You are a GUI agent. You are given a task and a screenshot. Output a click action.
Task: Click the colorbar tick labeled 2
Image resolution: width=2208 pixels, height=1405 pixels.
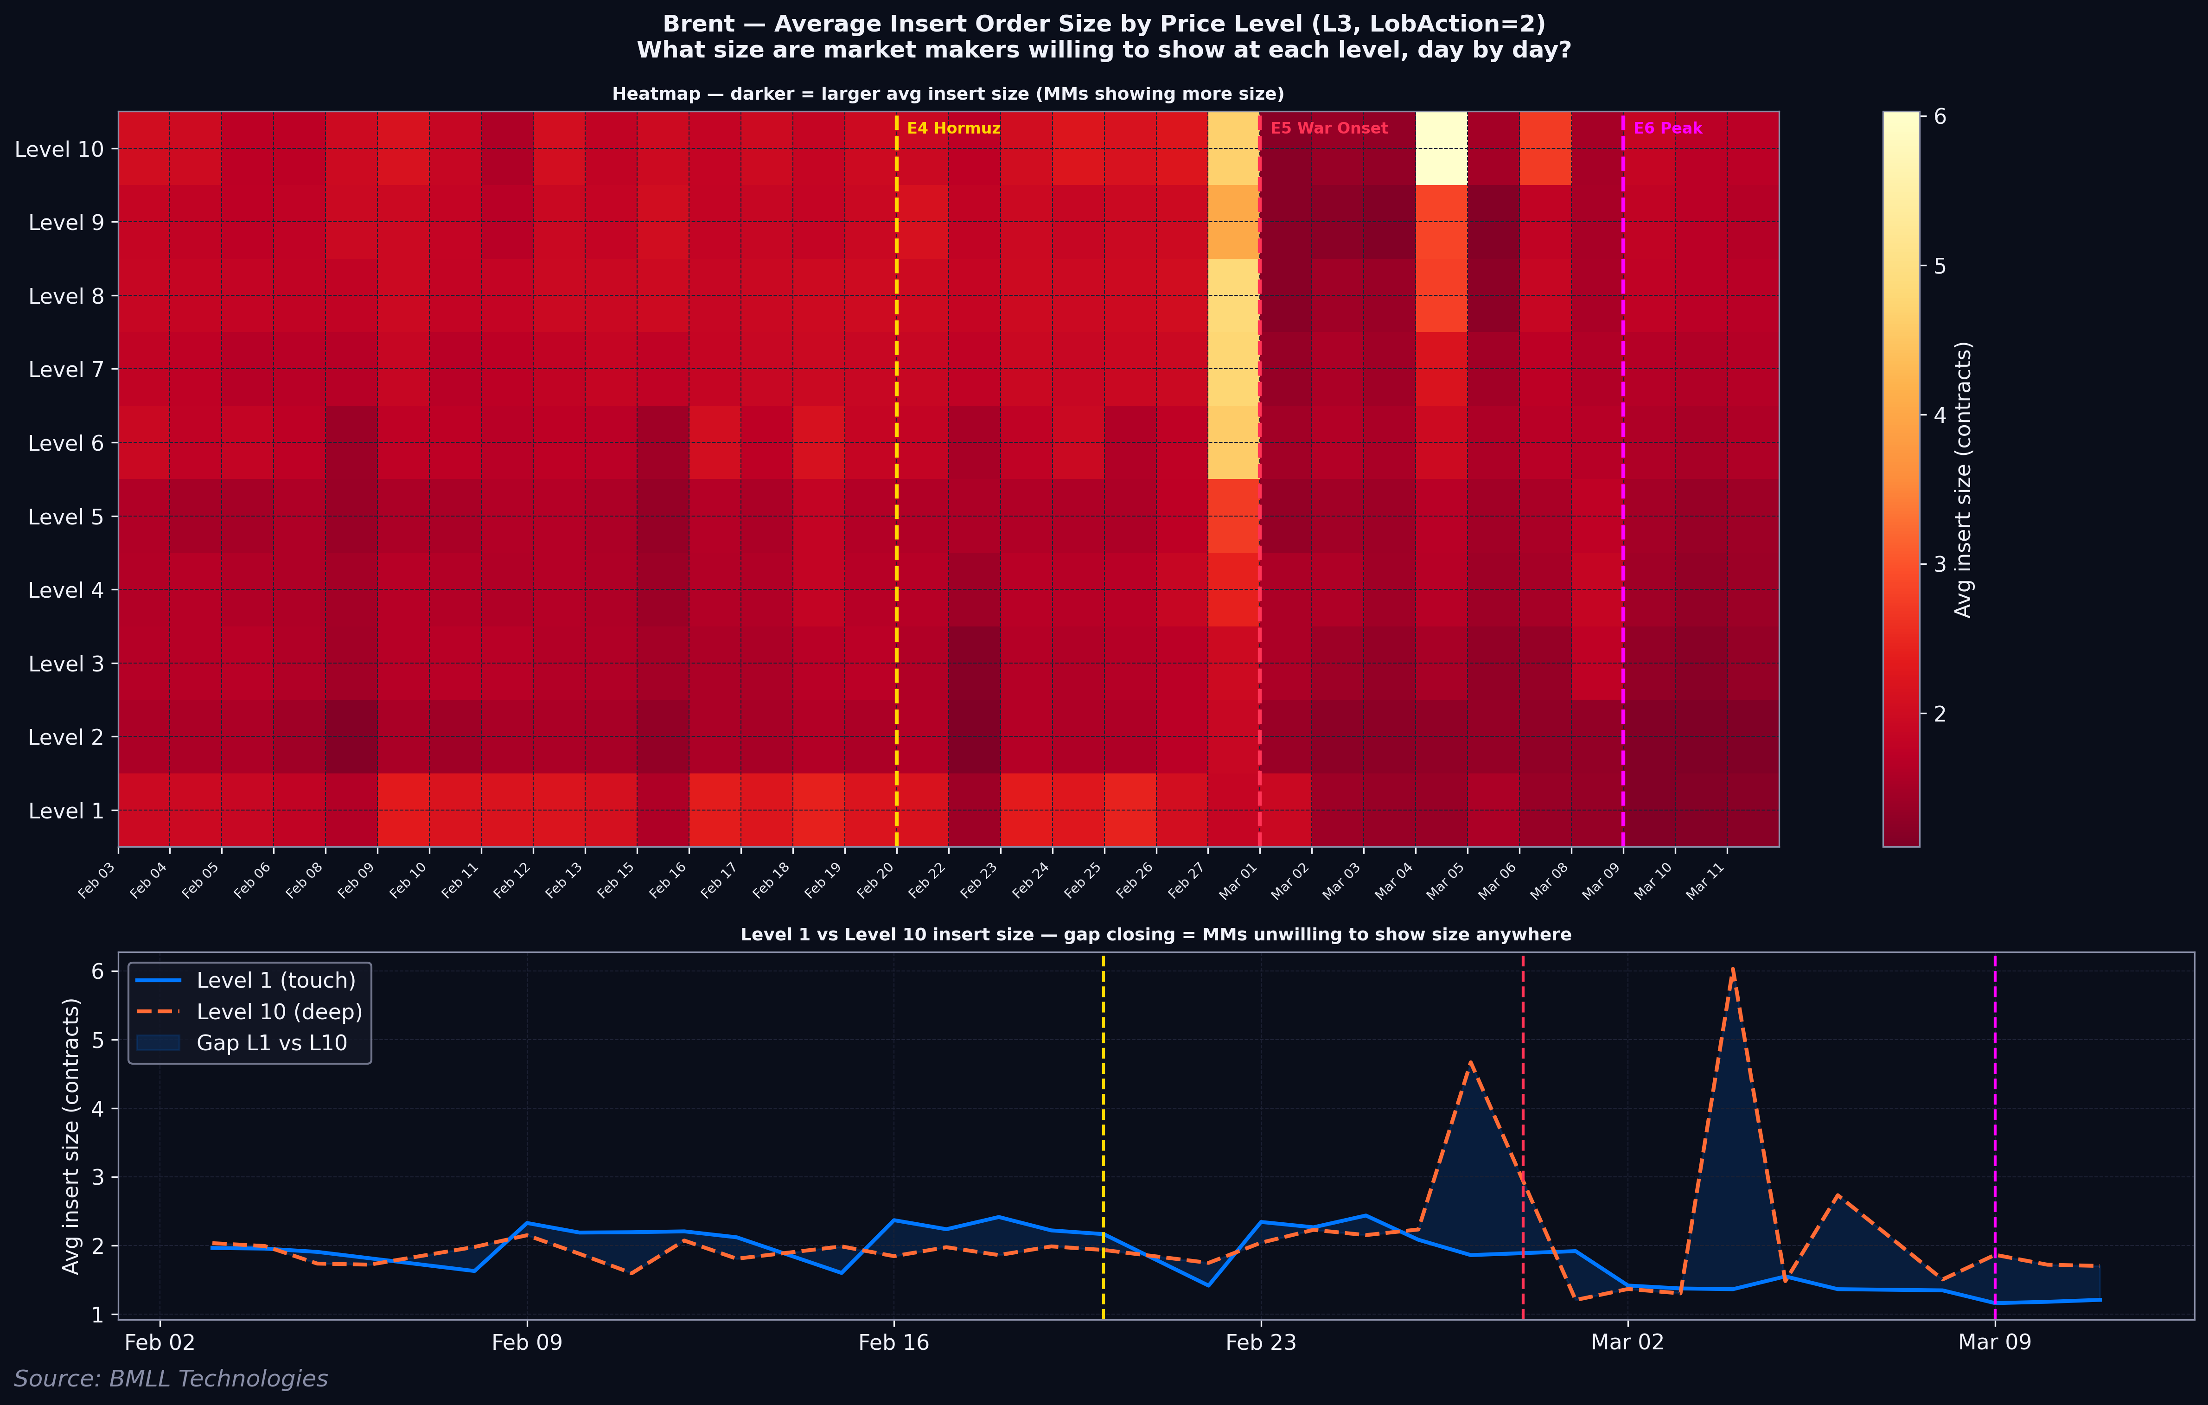(x=1940, y=714)
